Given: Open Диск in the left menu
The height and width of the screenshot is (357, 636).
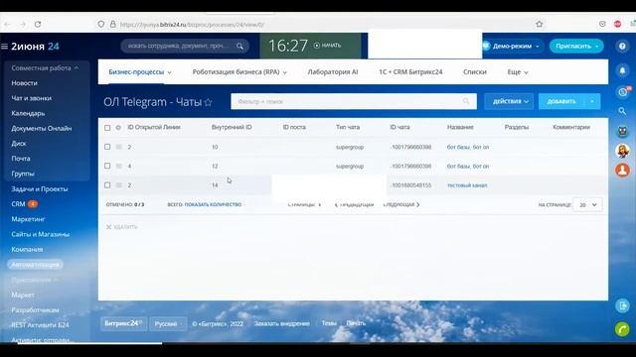Looking at the screenshot, I should coord(19,143).
